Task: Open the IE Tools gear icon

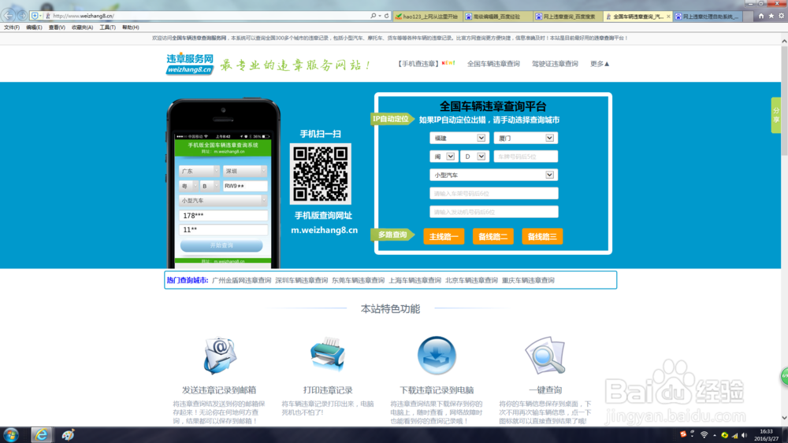Action: tap(781, 16)
